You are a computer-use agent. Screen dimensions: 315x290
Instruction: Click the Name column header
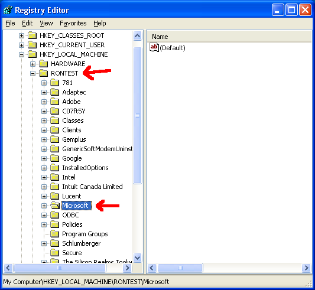[x=229, y=37]
